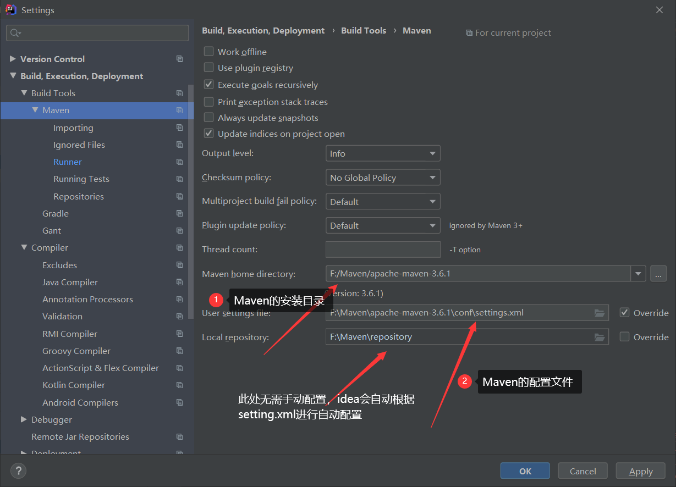Open Maven home directory dropdown arrow

click(x=638, y=273)
